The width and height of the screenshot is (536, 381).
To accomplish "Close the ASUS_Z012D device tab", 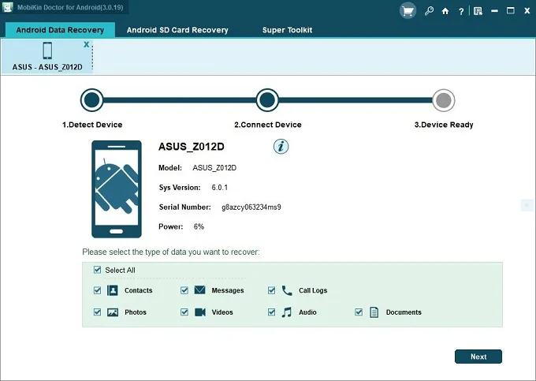I will [87, 44].
